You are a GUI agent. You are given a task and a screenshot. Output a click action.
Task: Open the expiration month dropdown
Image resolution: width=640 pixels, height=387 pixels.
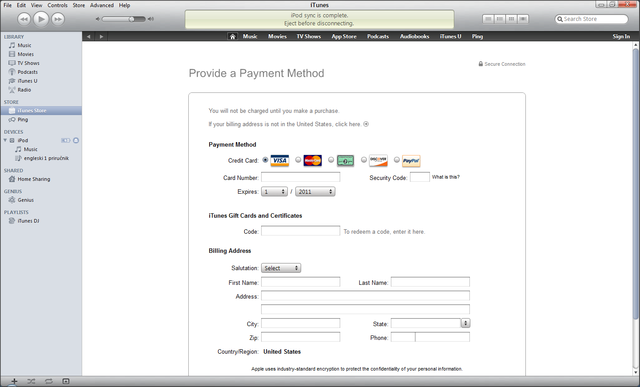[x=274, y=192]
